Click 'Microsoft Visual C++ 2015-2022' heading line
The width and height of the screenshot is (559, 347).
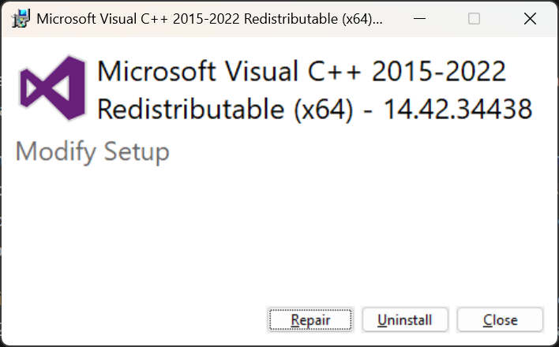[x=302, y=71]
